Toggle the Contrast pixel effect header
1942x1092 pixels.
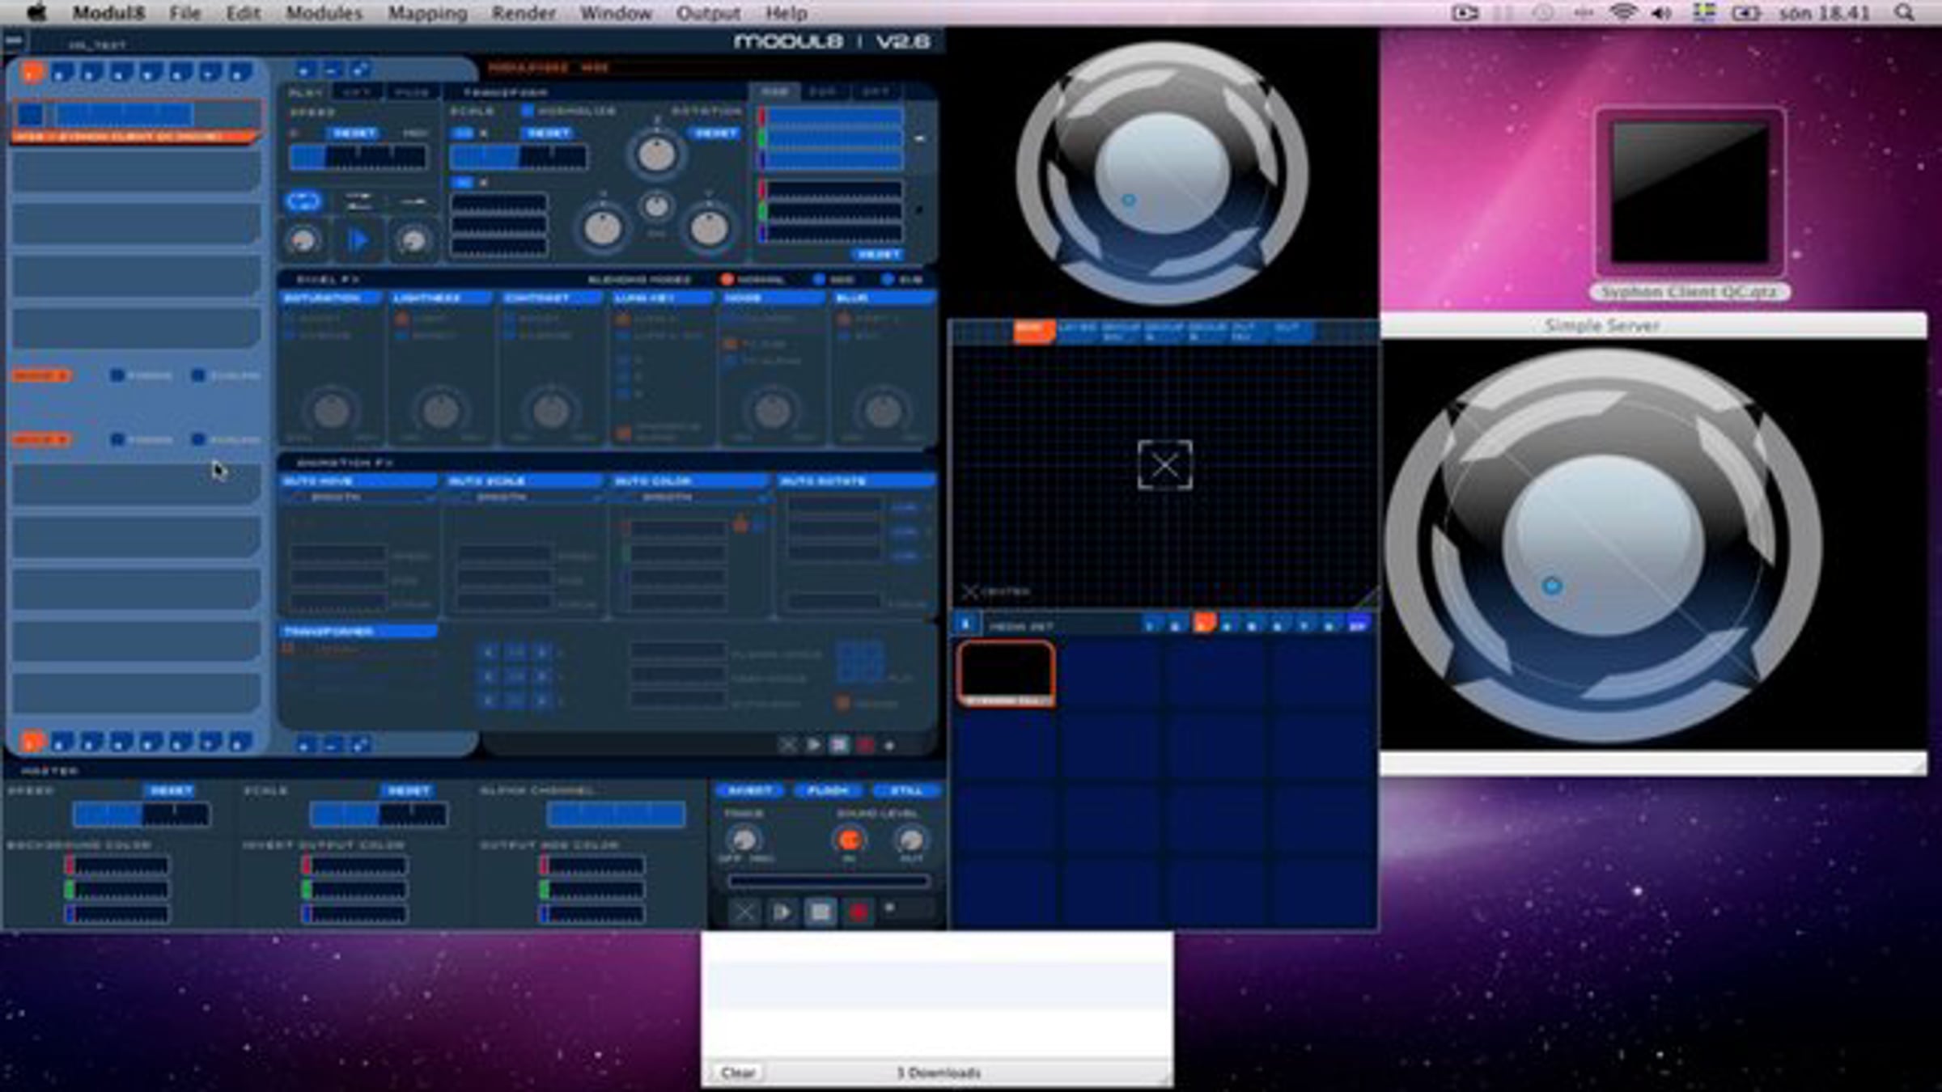tap(552, 298)
